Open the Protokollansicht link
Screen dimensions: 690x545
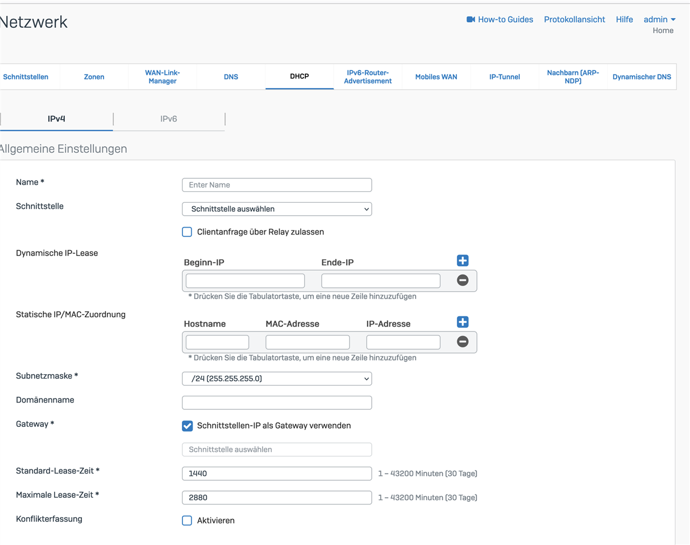coord(574,20)
